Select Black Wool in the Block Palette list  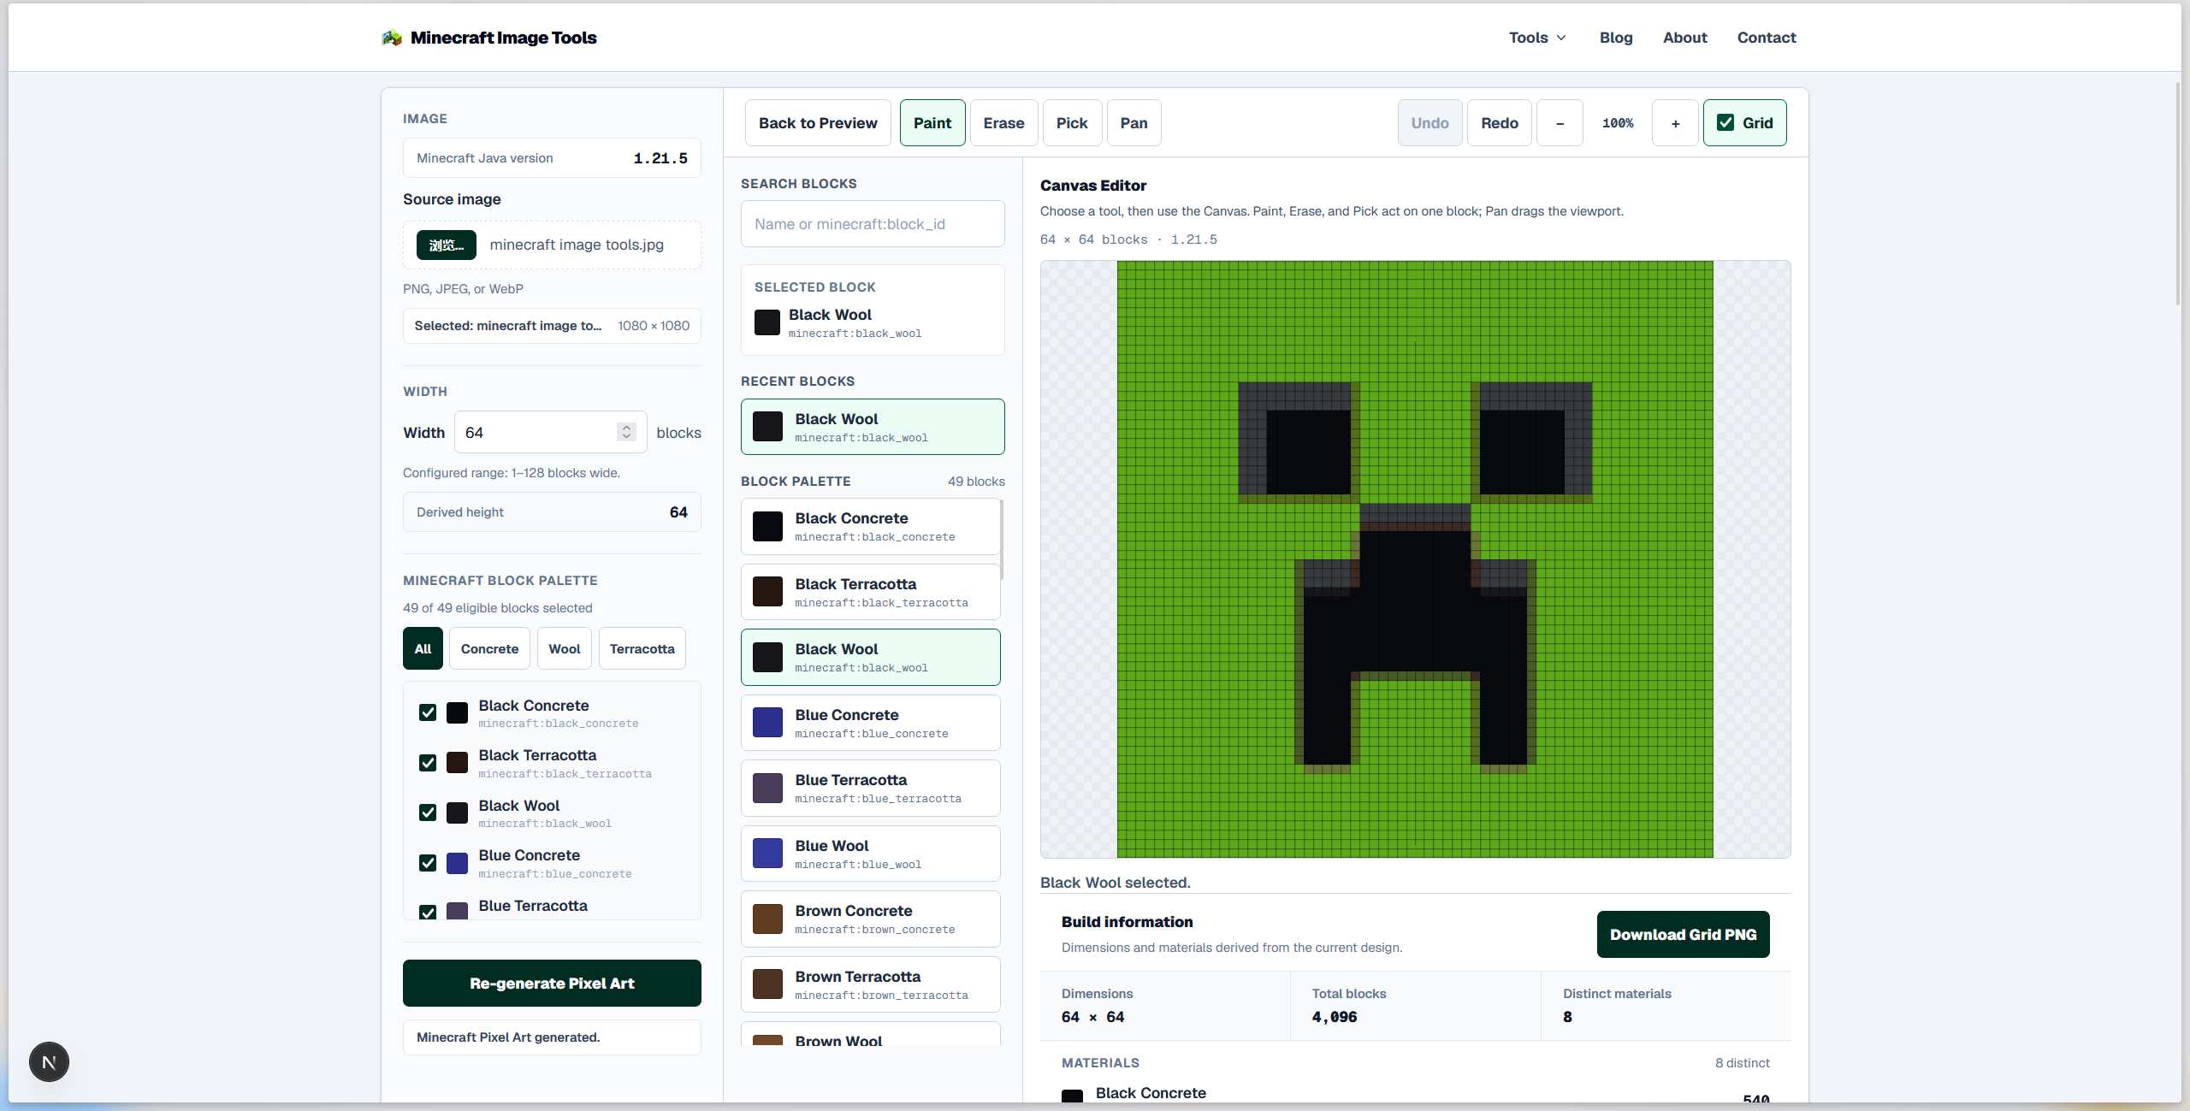pyautogui.click(x=870, y=657)
